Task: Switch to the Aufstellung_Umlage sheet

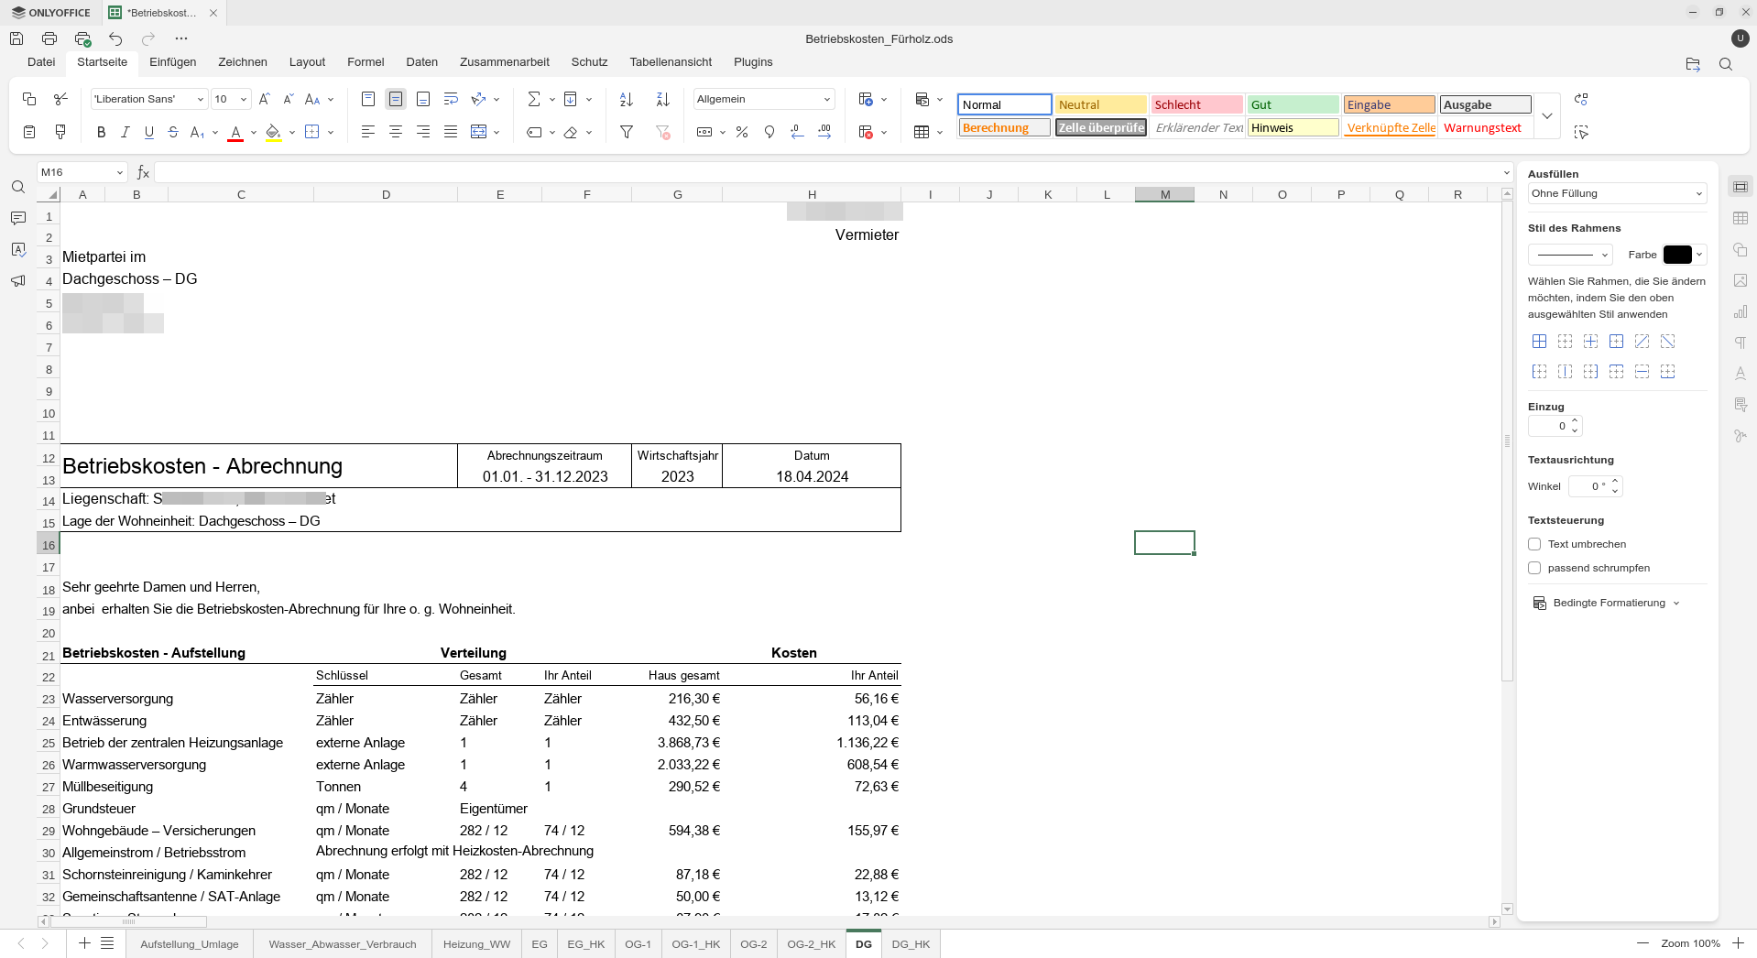Action: 190,944
